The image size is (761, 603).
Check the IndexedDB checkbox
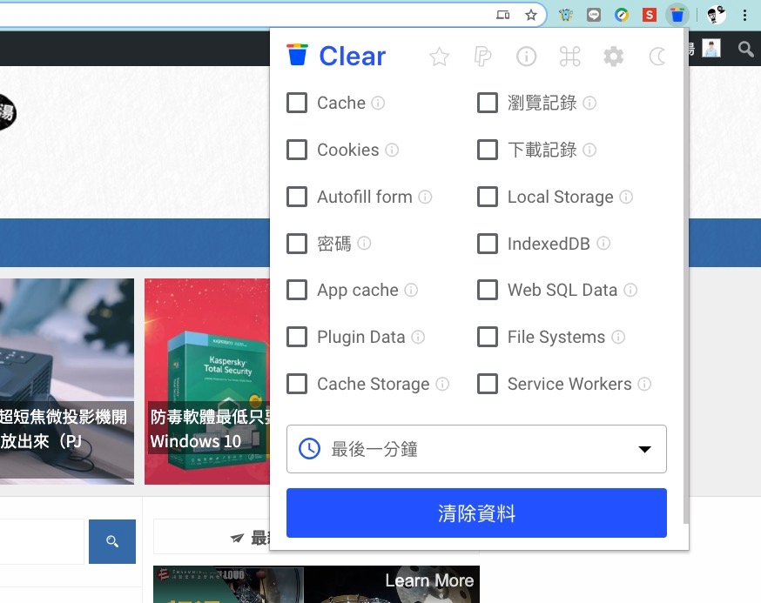click(x=488, y=243)
